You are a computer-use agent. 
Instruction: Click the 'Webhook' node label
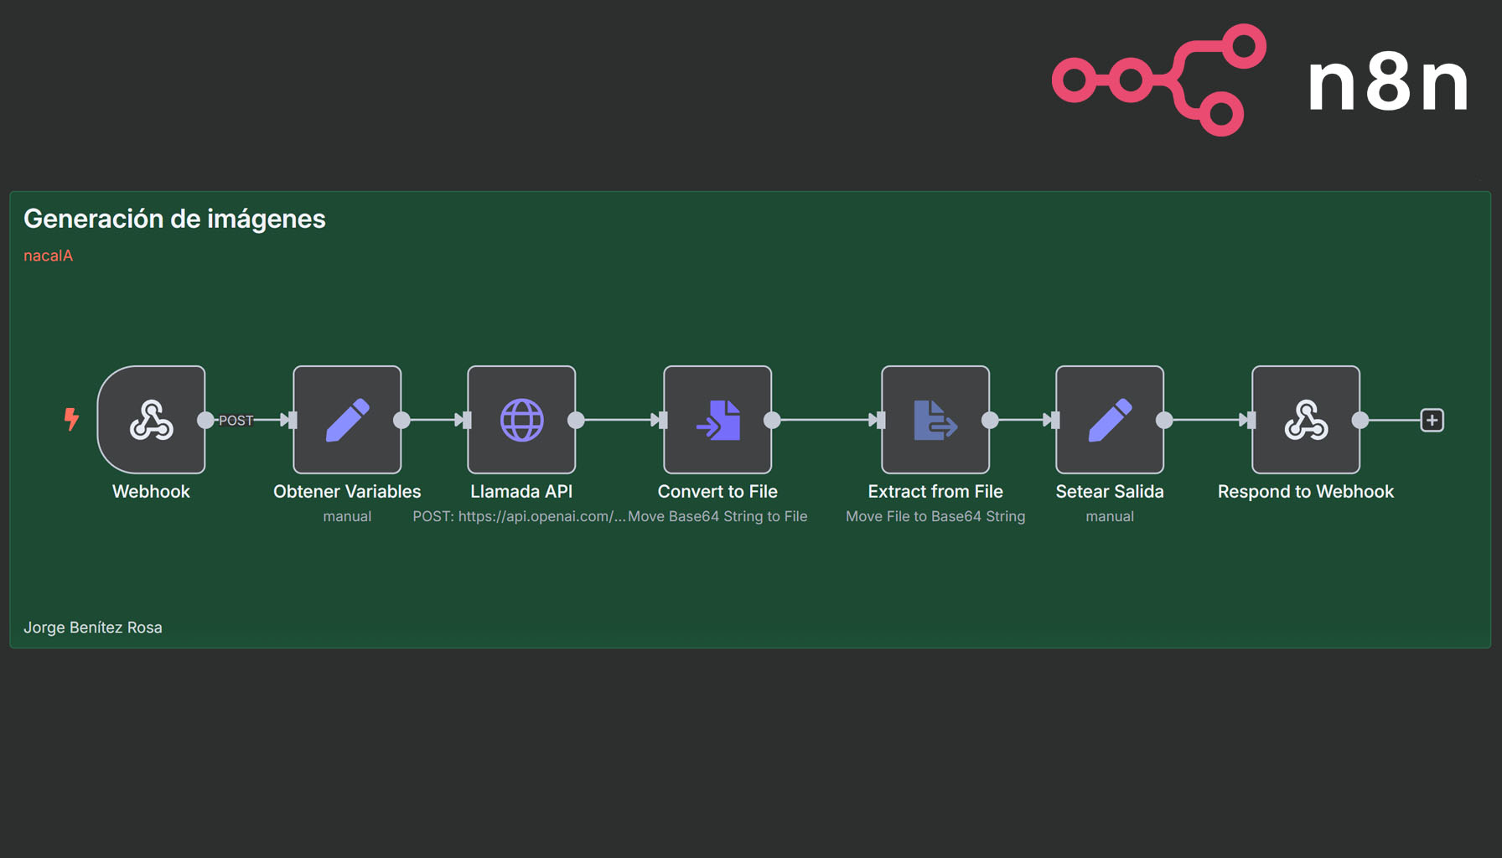151,492
